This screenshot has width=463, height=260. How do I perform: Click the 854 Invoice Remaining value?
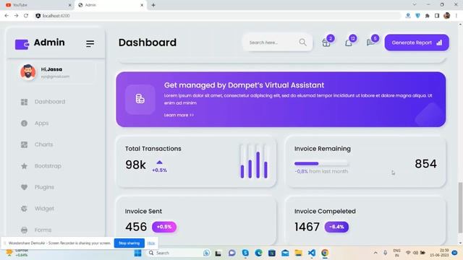pos(425,164)
